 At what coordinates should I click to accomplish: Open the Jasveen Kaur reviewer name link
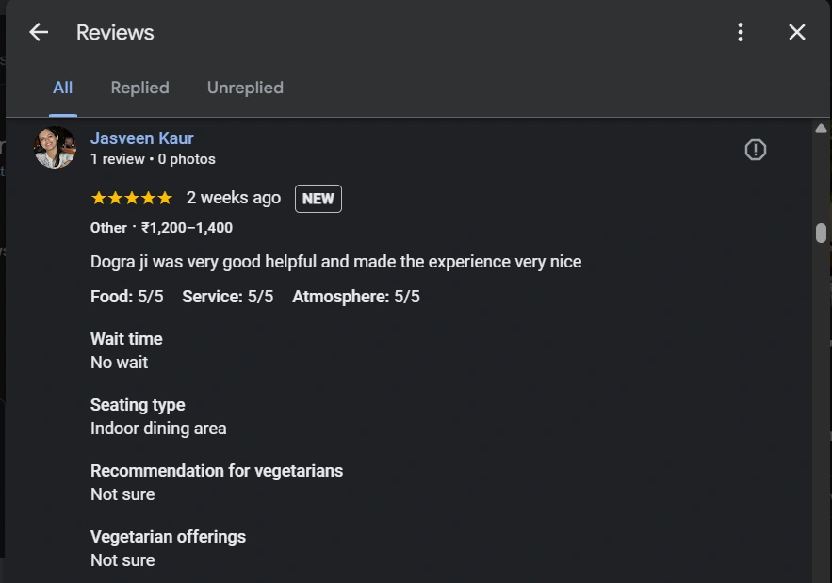coord(142,138)
